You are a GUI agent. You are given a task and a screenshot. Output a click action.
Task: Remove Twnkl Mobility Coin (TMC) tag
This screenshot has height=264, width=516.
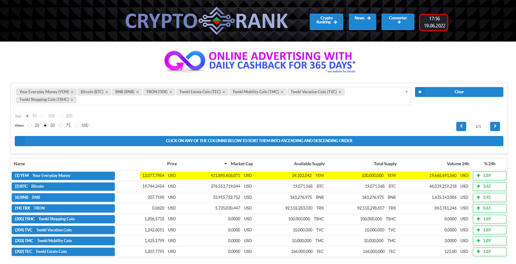282,92
